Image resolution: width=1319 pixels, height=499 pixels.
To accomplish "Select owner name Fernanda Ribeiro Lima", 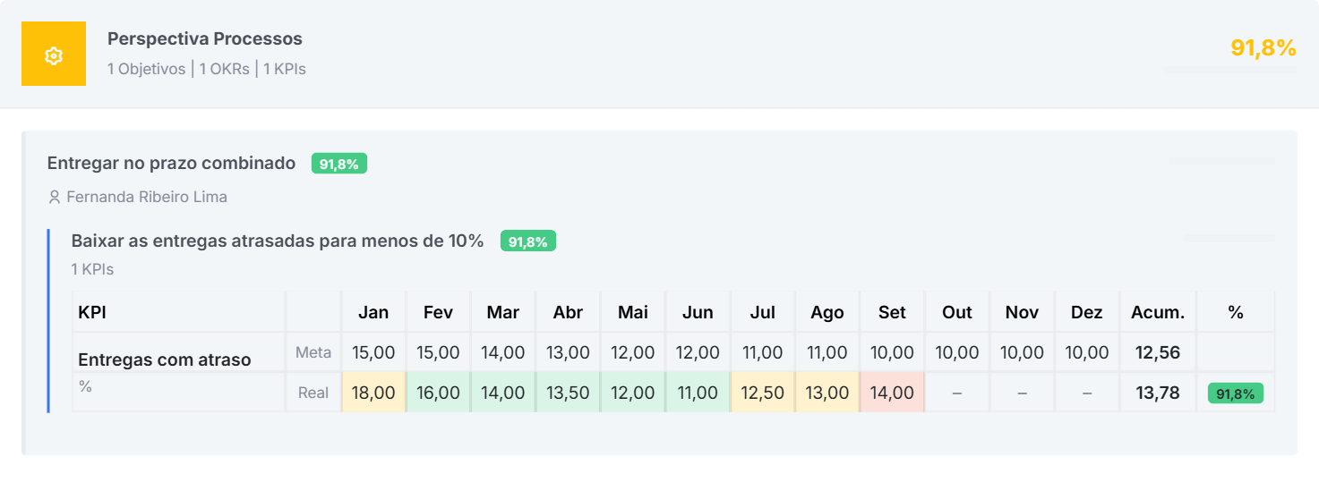I will 147,197.
